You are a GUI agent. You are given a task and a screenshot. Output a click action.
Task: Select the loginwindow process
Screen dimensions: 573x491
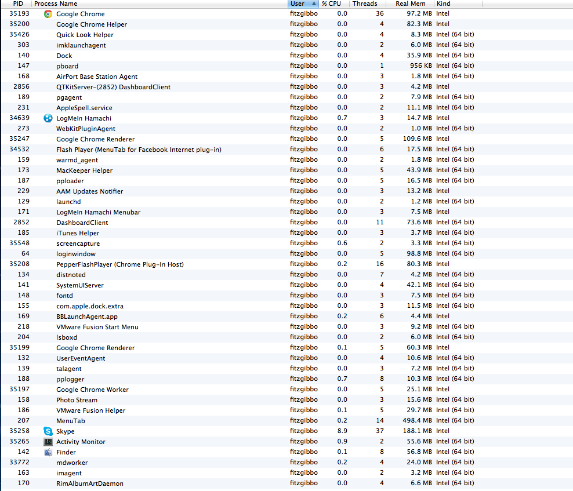(x=286, y=254)
